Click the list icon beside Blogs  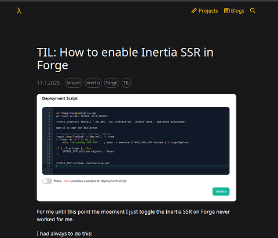226,11
